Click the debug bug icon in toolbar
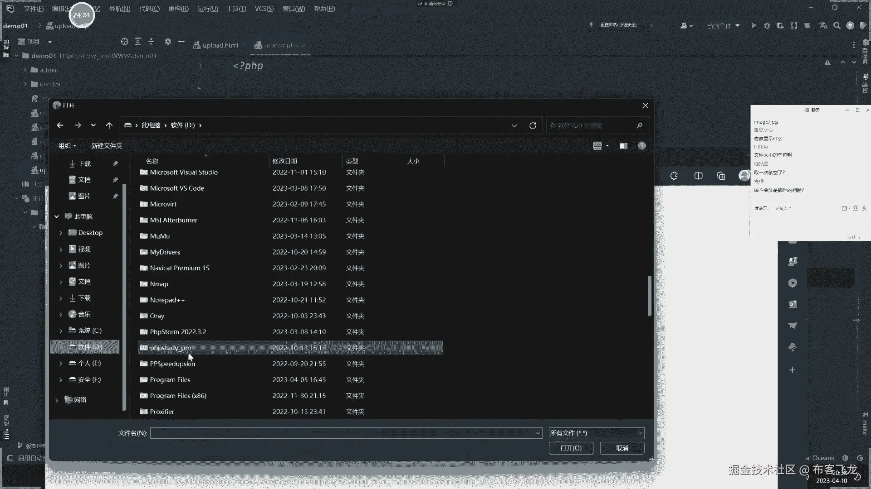Screen dimensions: 871x489 point(767,26)
